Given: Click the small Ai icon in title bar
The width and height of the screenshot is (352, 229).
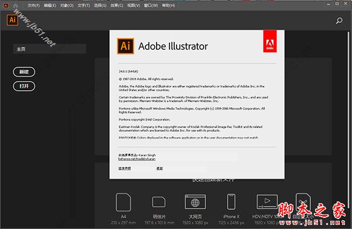Looking at the screenshot, I should 6,6.
